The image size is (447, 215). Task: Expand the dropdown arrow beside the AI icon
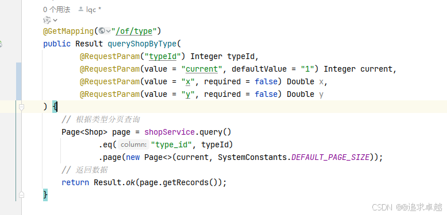[x=55, y=20]
